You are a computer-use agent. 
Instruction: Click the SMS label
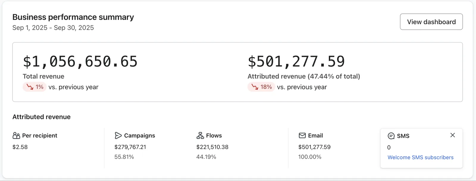(403, 136)
